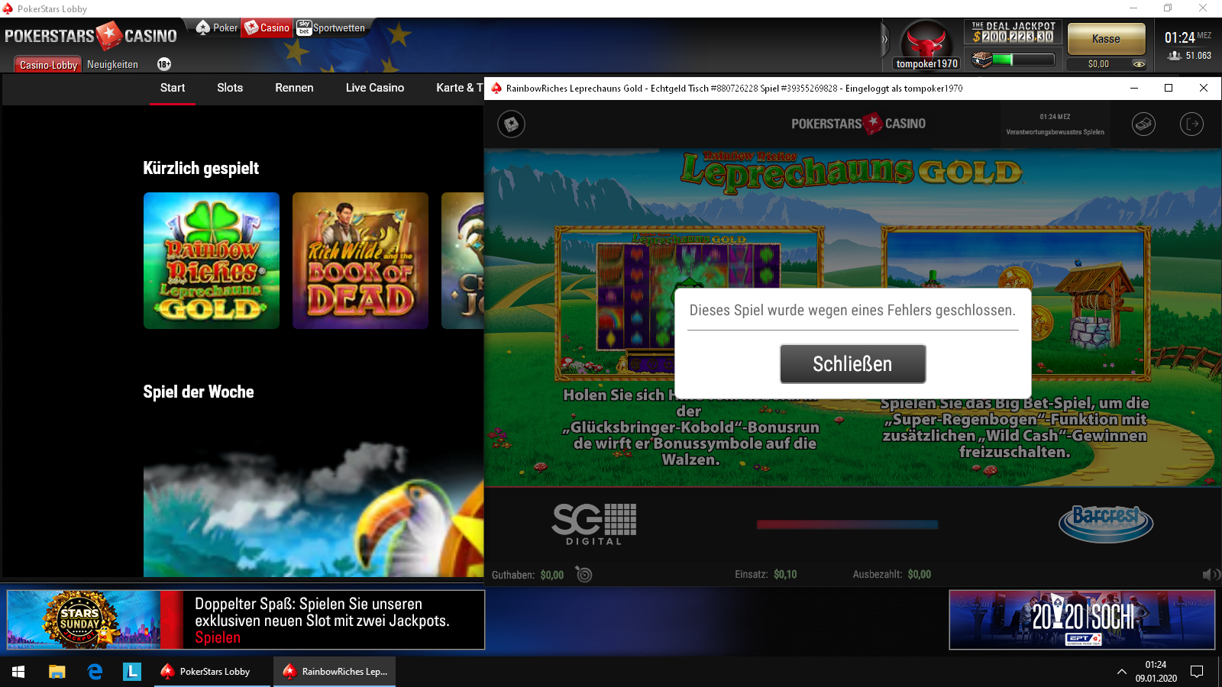Open the Kasse cashier button
The height and width of the screenshot is (687, 1222).
(x=1106, y=39)
